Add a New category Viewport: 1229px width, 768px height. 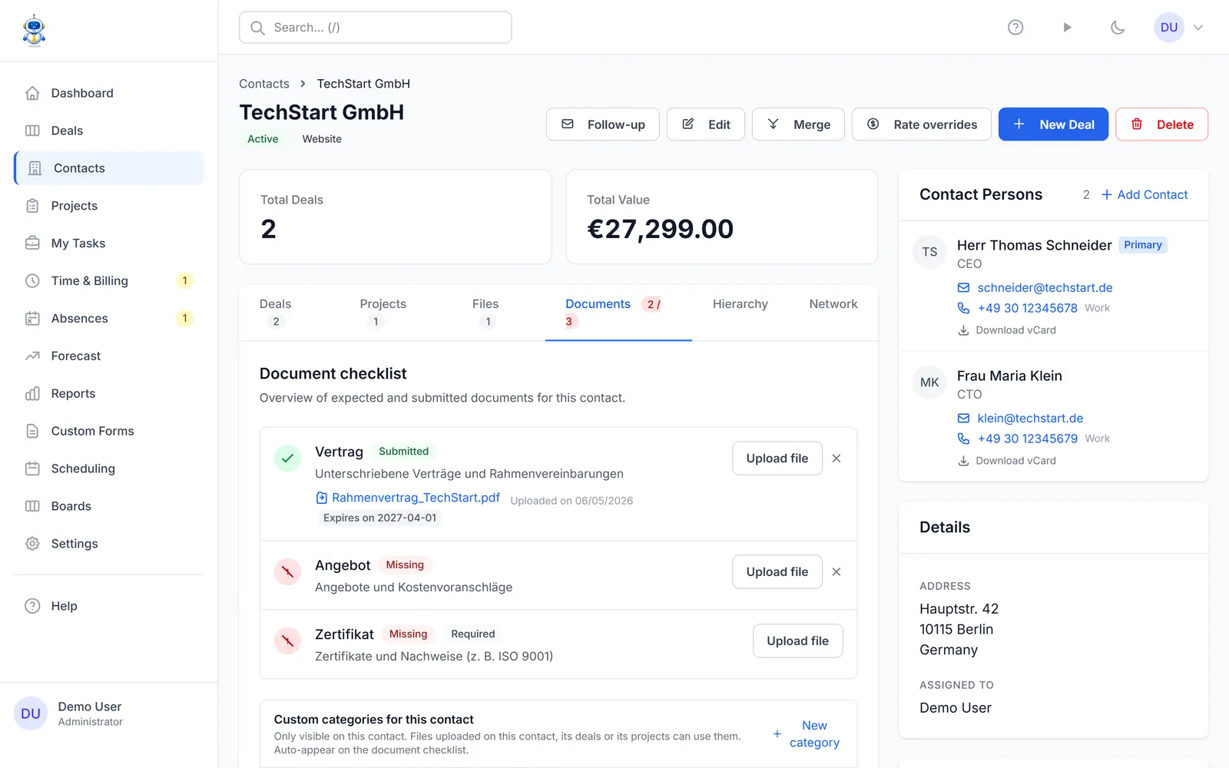(807, 734)
